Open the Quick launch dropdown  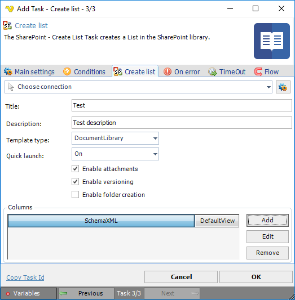point(115,154)
